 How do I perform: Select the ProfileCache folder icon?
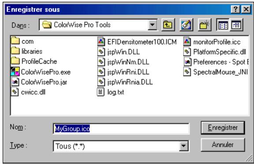(x=15, y=61)
